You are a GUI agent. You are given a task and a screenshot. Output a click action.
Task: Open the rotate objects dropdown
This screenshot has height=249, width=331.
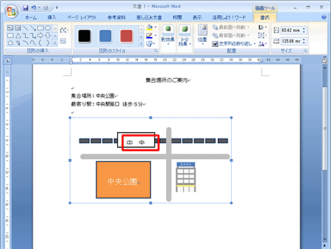(x=263, y=44)
